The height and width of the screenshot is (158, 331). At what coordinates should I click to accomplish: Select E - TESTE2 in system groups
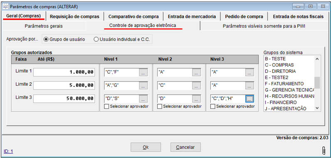point(277,77)
